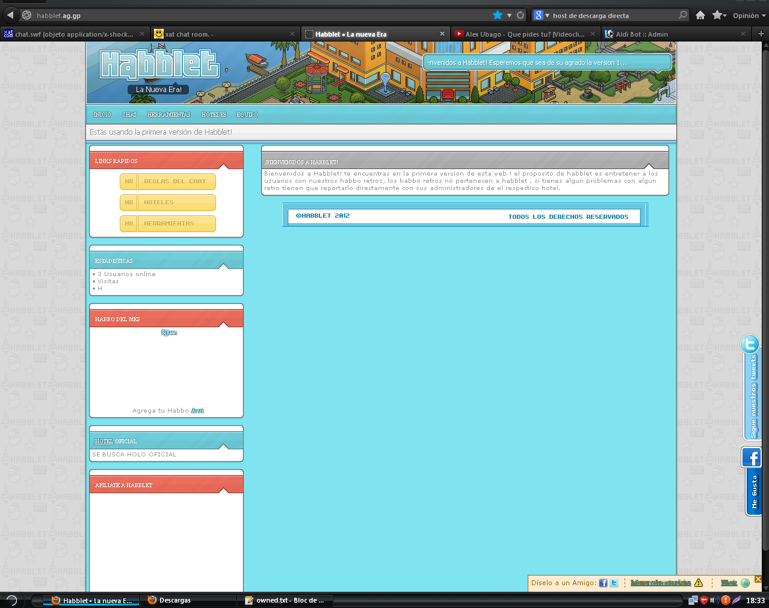Viewport: 769px width, 608px height.
Task: Open a new tab with the plus button
Action: pyautogui.click(x=761, y=34)
